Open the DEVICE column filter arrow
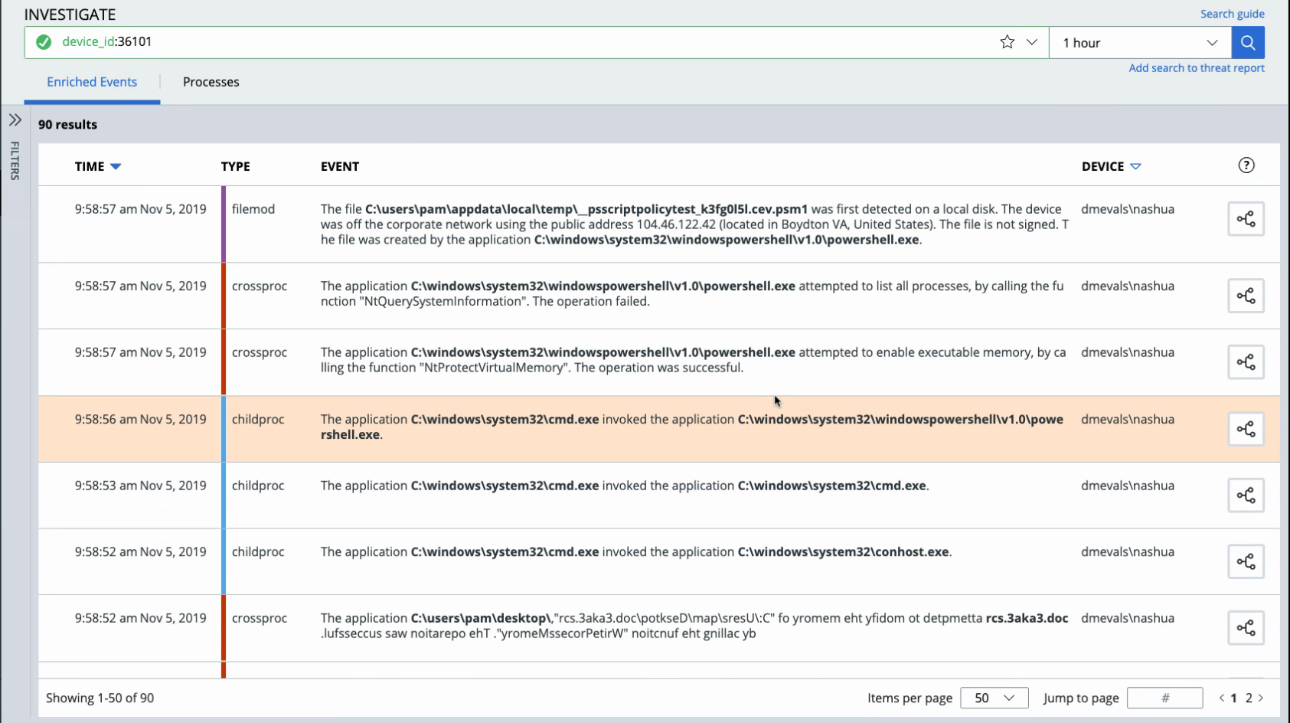The image size is (1290, 723). click(1135, 166)
